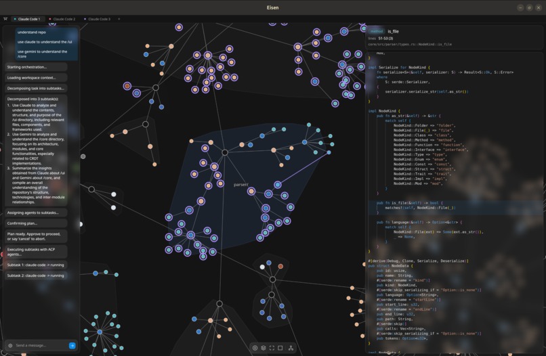Select the 'understand repo' chat message
Screen dimensions: 546x356
[x=32, y=32]
